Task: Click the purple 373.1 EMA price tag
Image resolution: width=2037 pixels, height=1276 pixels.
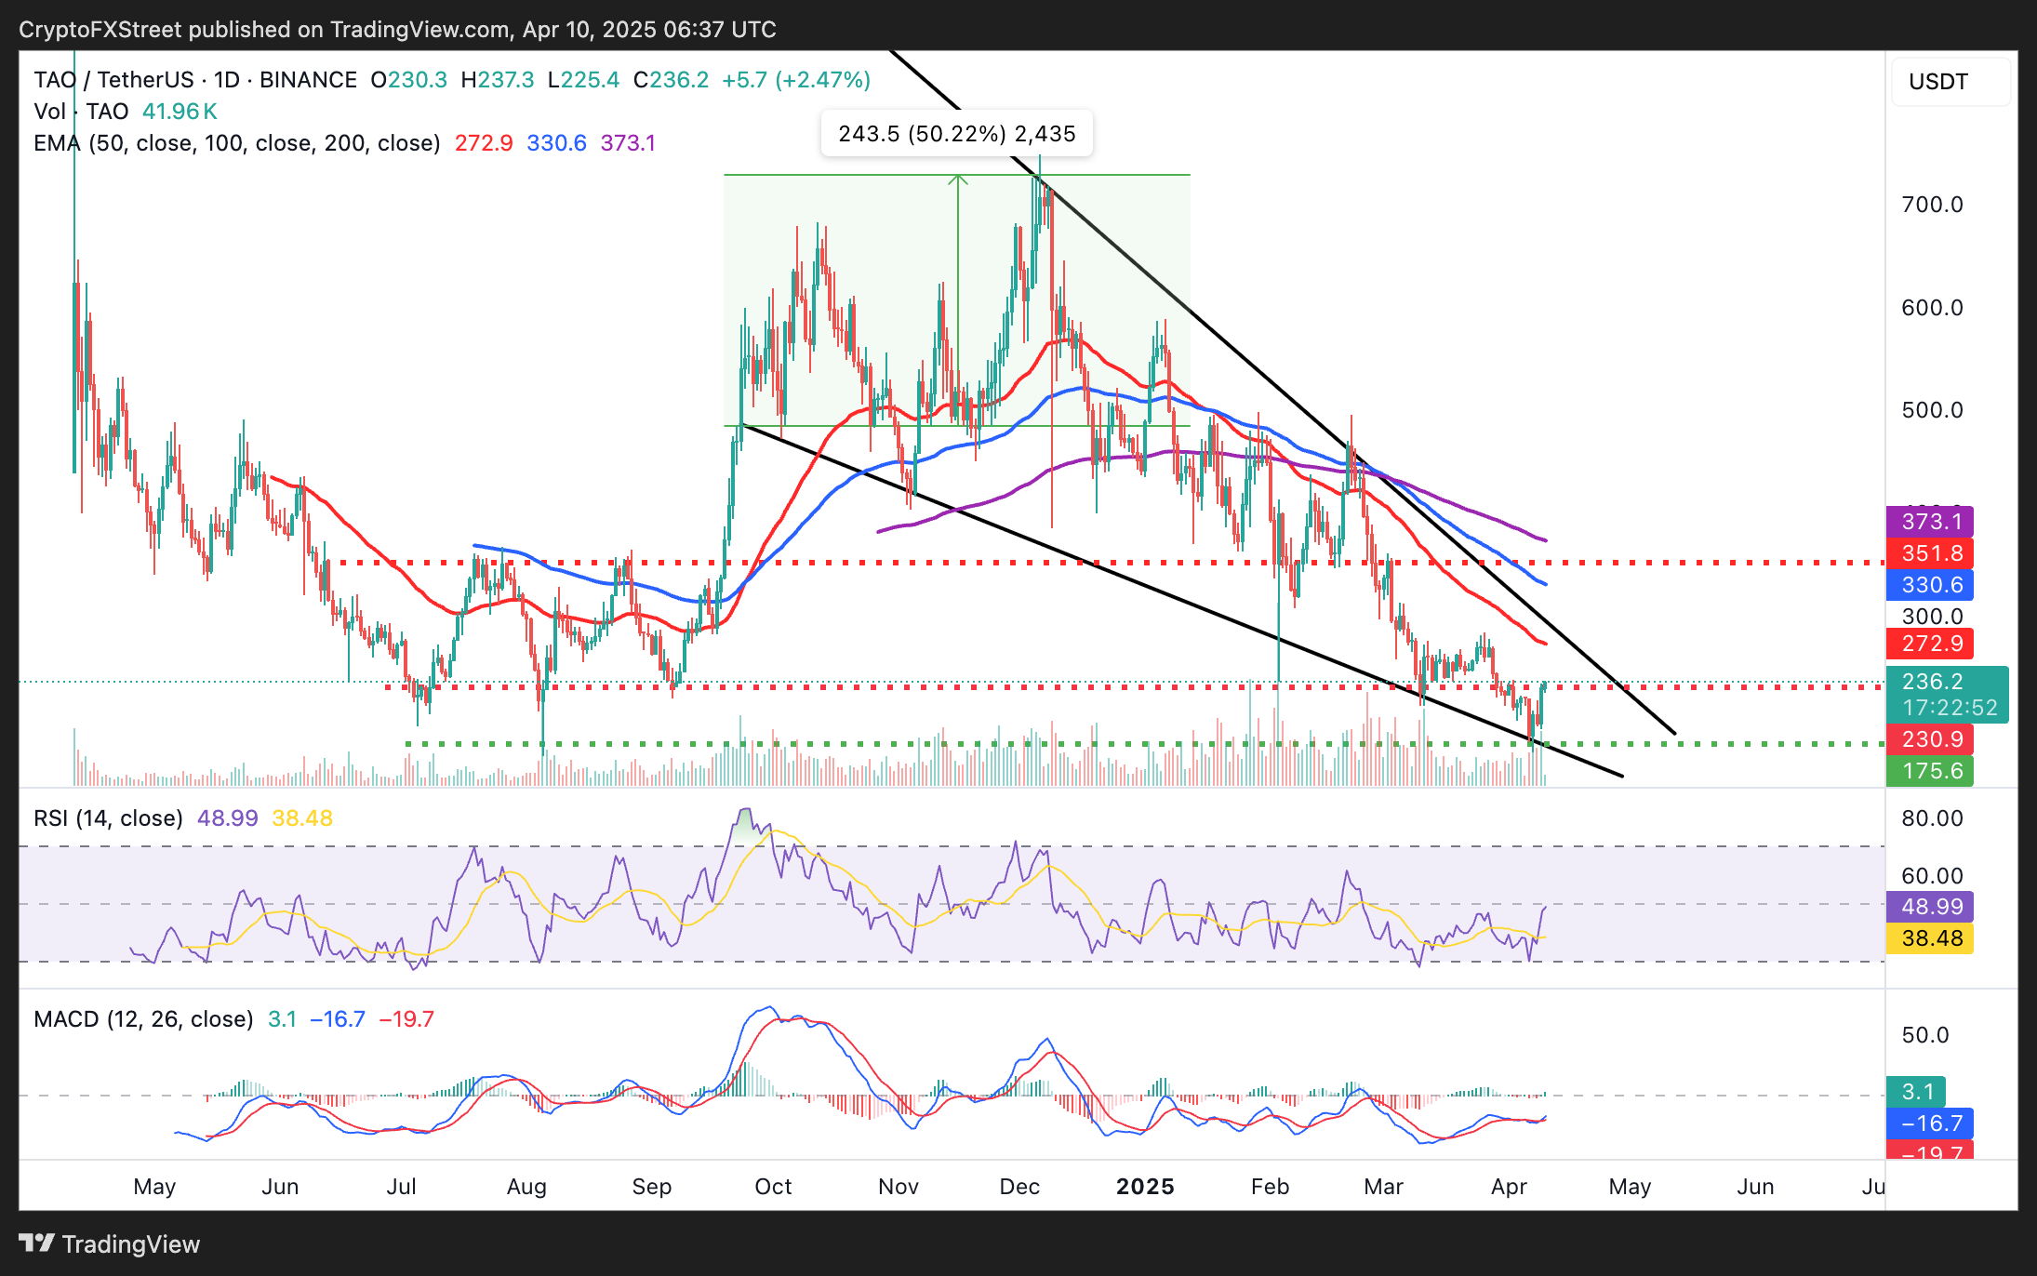Action: pyautogui.click(x=1930, y=522)
